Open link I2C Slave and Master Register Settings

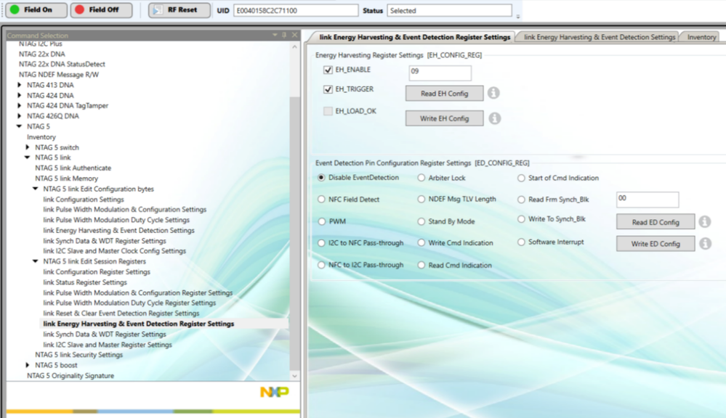pos(108,345)
